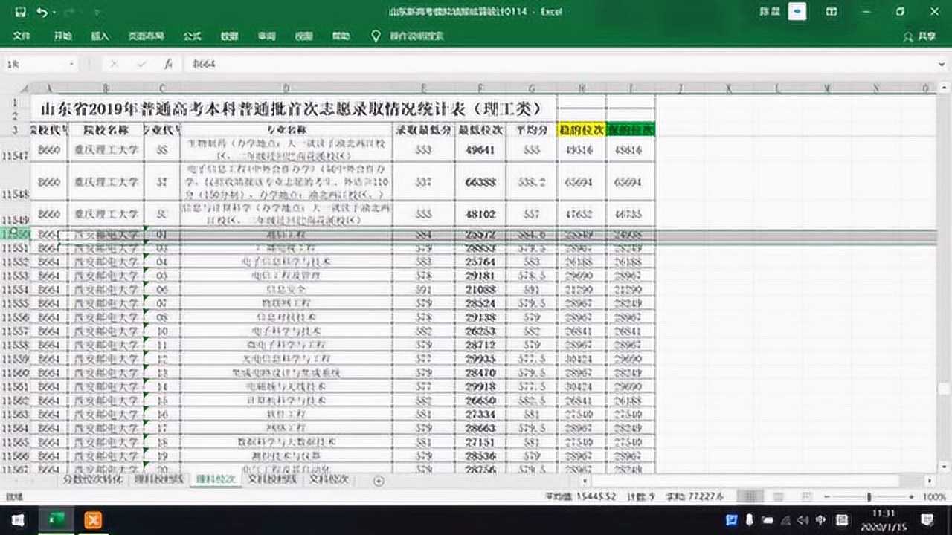Image resolution: width=952 pixels, height=535 pixels.
Task: Open the 页面布局 ribbon tab
Action: [x=146, y=36]
